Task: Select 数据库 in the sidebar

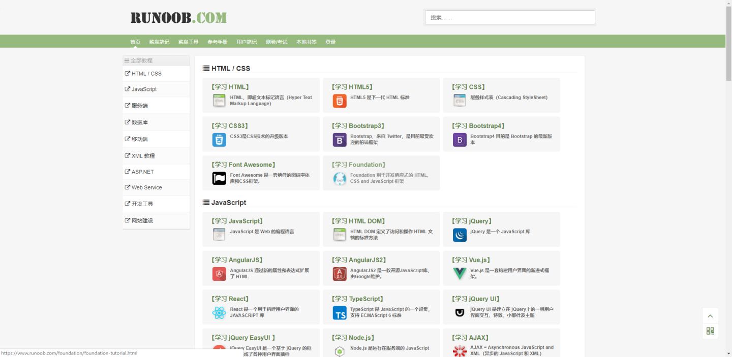Action: (x=156, y=122)
